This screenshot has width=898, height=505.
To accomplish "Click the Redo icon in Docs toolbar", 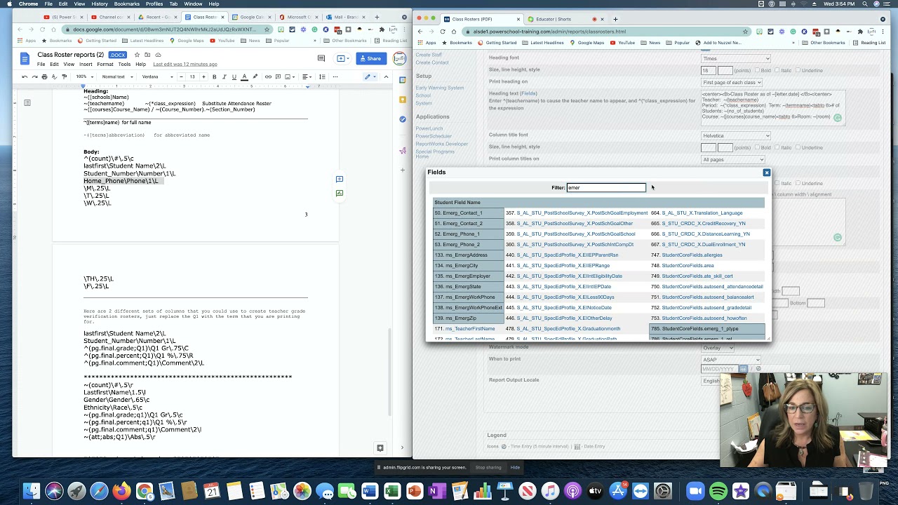I will coord(34,76).
